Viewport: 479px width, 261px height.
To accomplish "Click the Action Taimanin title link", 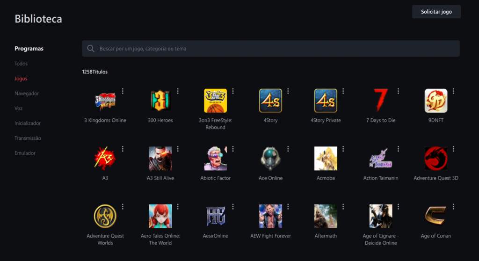I will tap(381, 178).
